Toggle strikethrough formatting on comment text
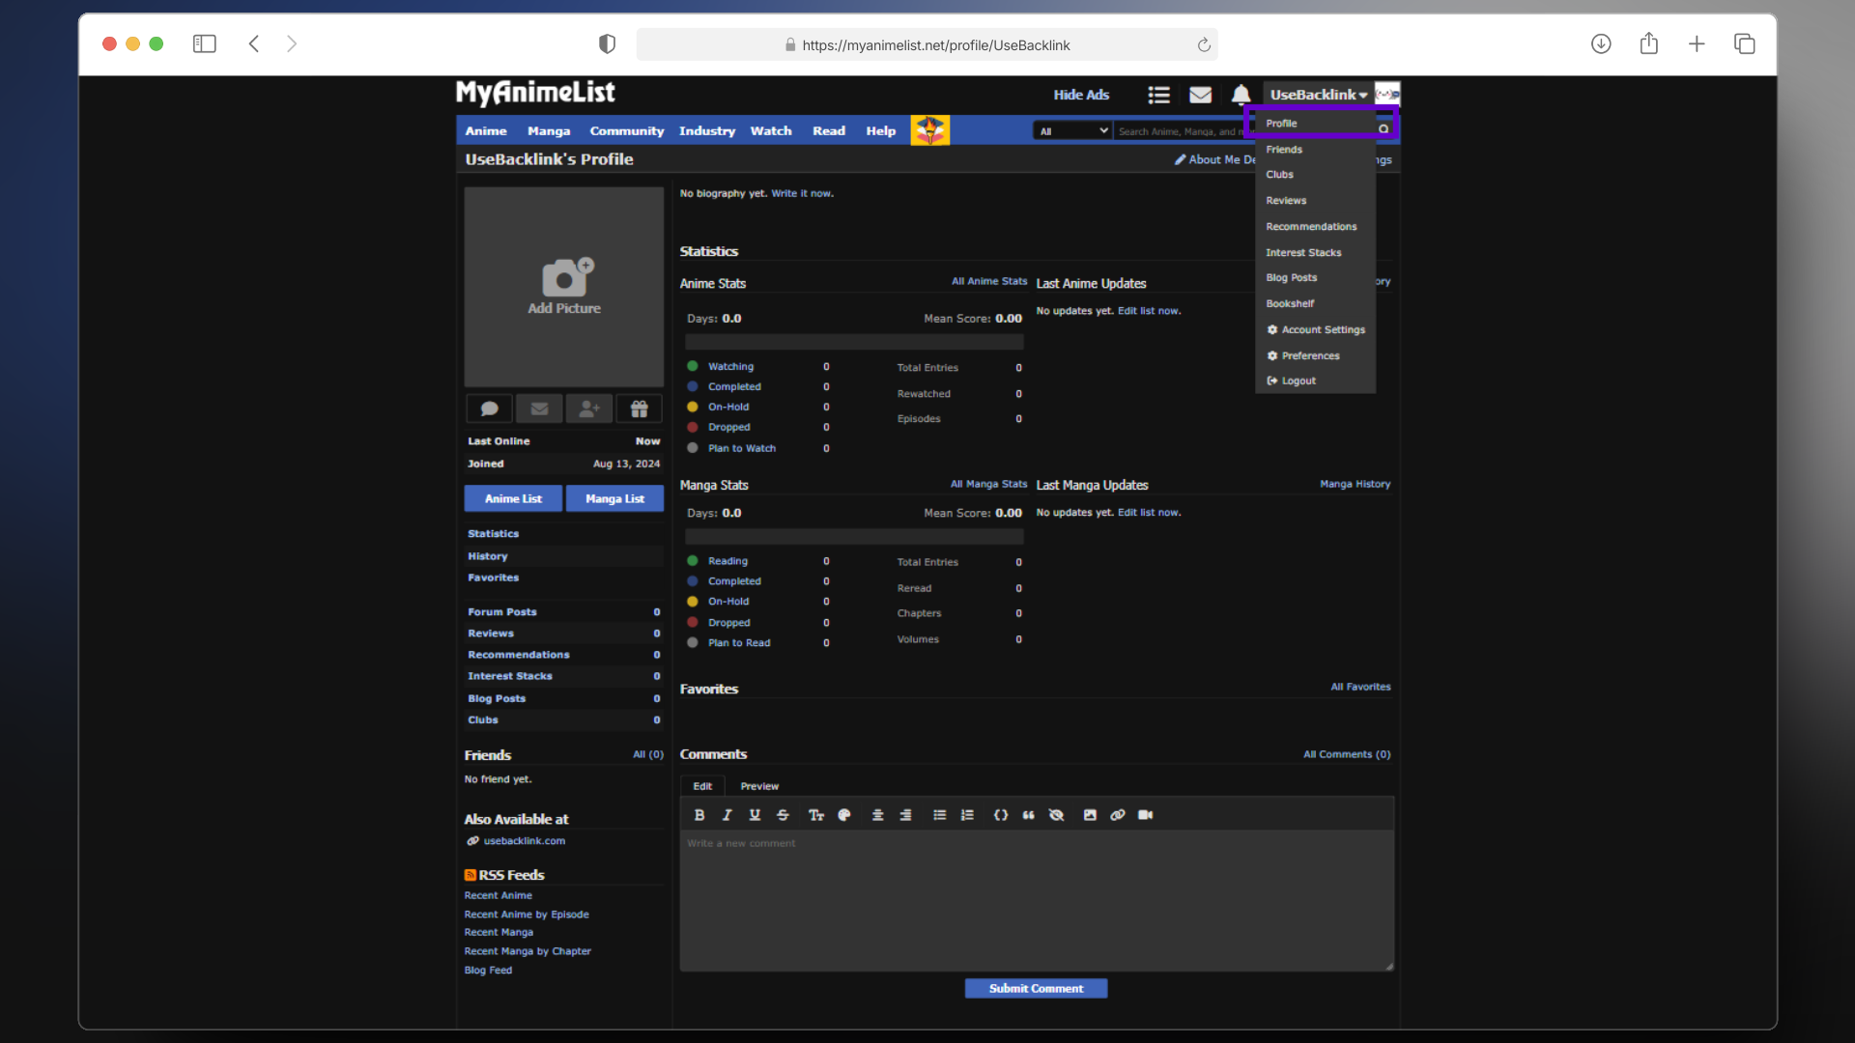 tap(783, 815)
